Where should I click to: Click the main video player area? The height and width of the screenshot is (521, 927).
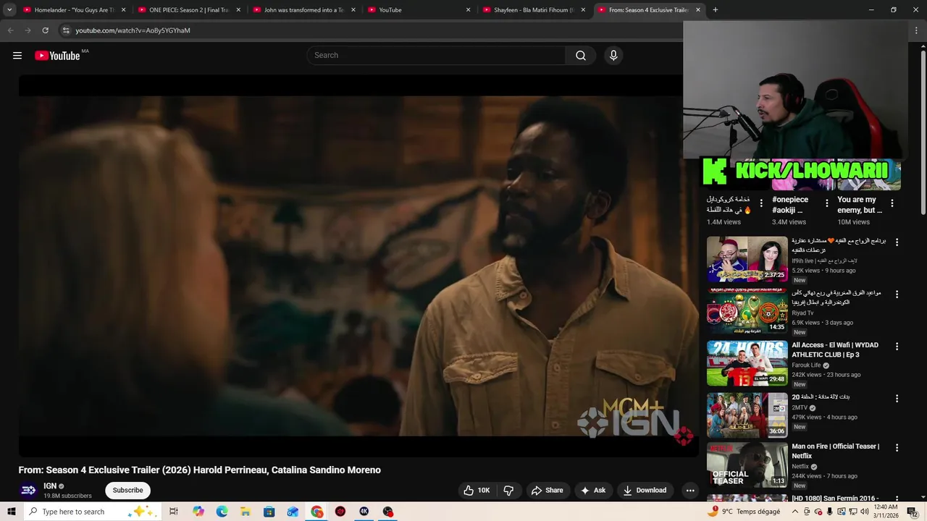click(358, 266)
